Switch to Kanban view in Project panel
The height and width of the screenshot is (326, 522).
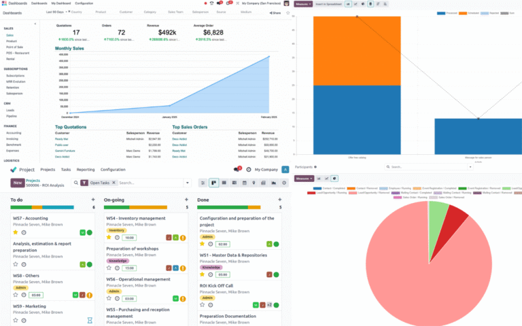click(x=213, y=183)
